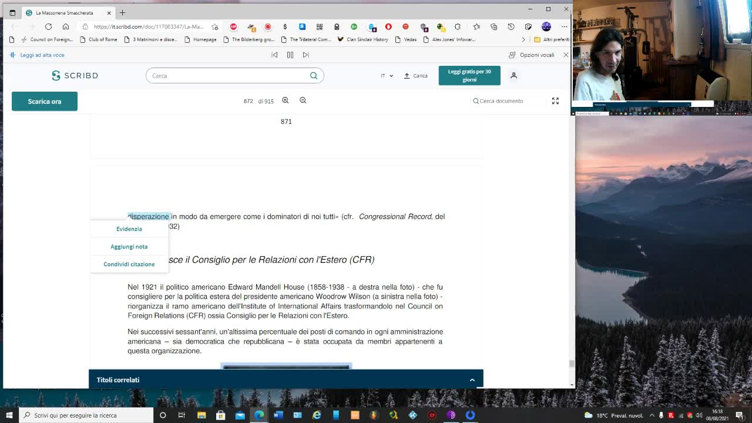This screenshot has width=752, height=423.
Task: Switch to Microsoft Edge on taskbar
Action: click(259, 415)
